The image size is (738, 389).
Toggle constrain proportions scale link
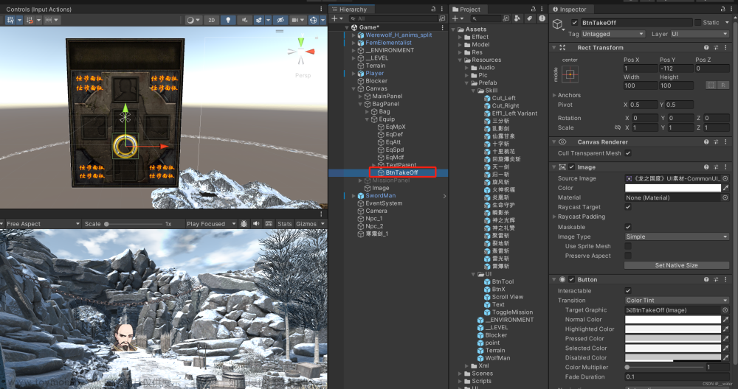pyautogui.click(x=618, y=127)
